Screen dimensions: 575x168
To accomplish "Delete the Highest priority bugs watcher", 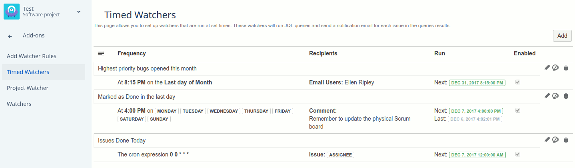I will point(566,68).
